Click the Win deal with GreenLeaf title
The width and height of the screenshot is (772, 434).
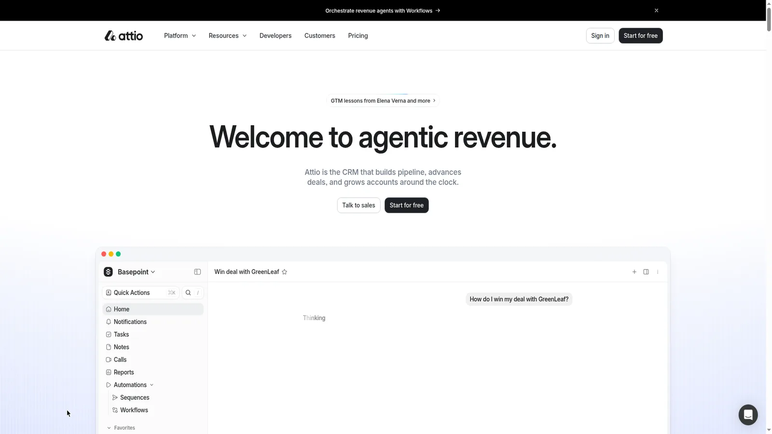point(247,272)
